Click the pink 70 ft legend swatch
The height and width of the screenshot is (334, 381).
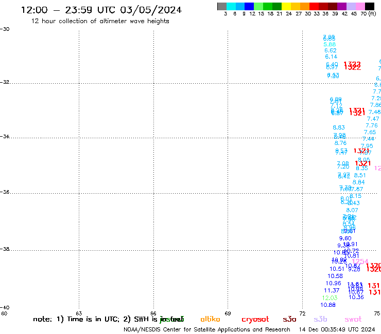point(360,6)
